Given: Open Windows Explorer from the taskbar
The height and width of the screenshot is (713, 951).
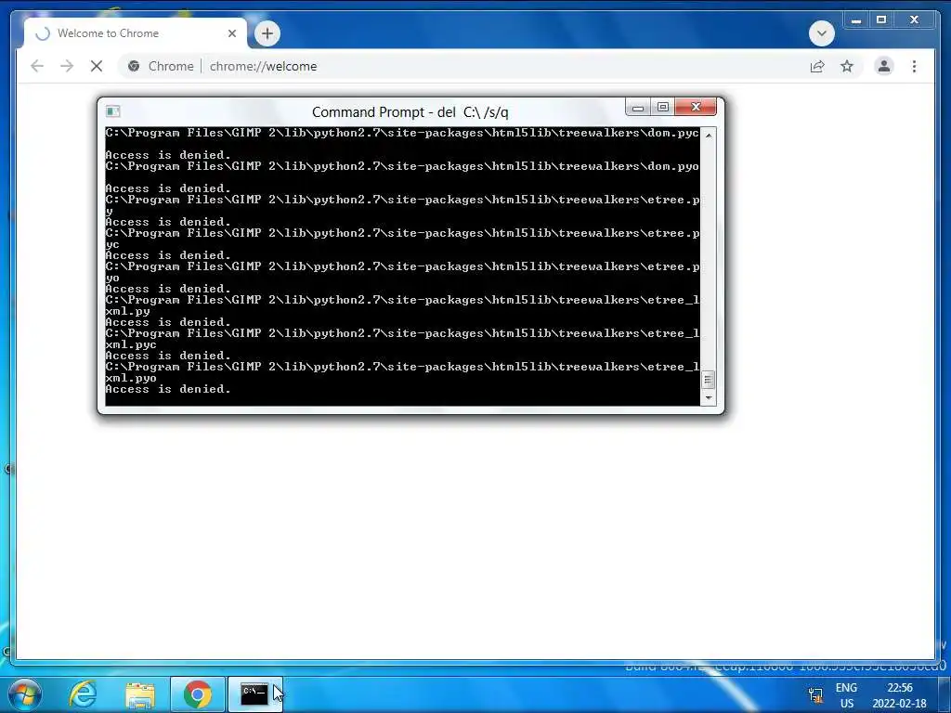Looking at the screenshot, I should pos(140,694).
